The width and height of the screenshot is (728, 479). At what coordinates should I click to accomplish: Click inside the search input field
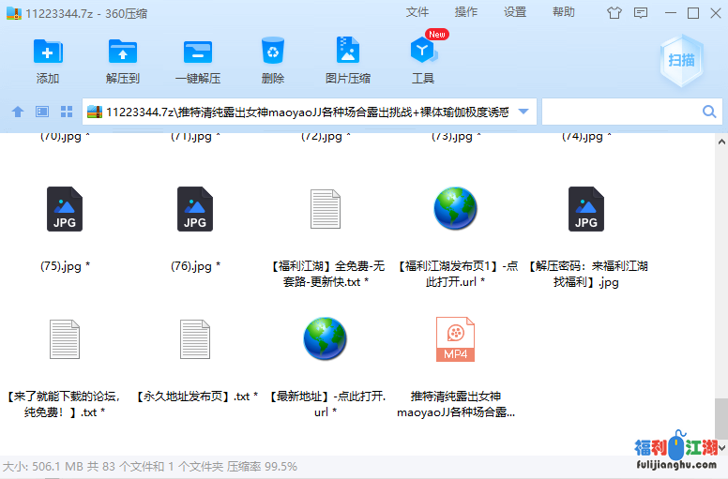click(619, 112)
